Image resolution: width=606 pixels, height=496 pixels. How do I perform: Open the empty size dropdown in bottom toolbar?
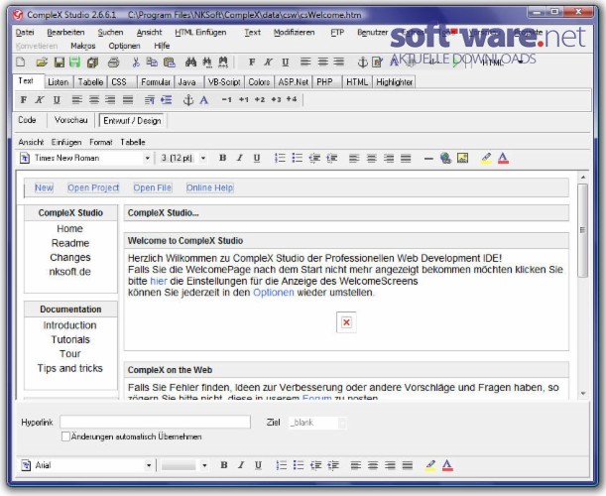(x=204, y=465)
